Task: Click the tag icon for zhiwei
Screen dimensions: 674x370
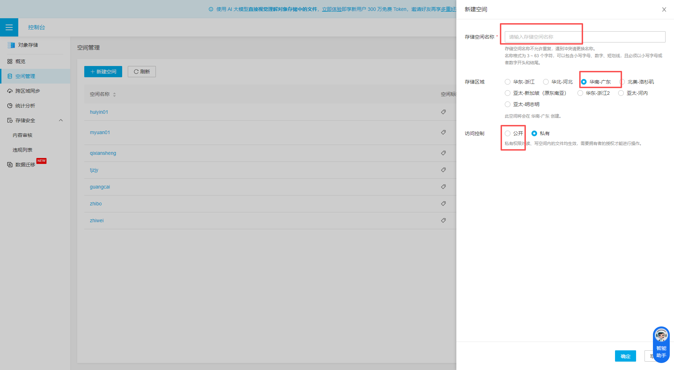Action: [443, 220]
